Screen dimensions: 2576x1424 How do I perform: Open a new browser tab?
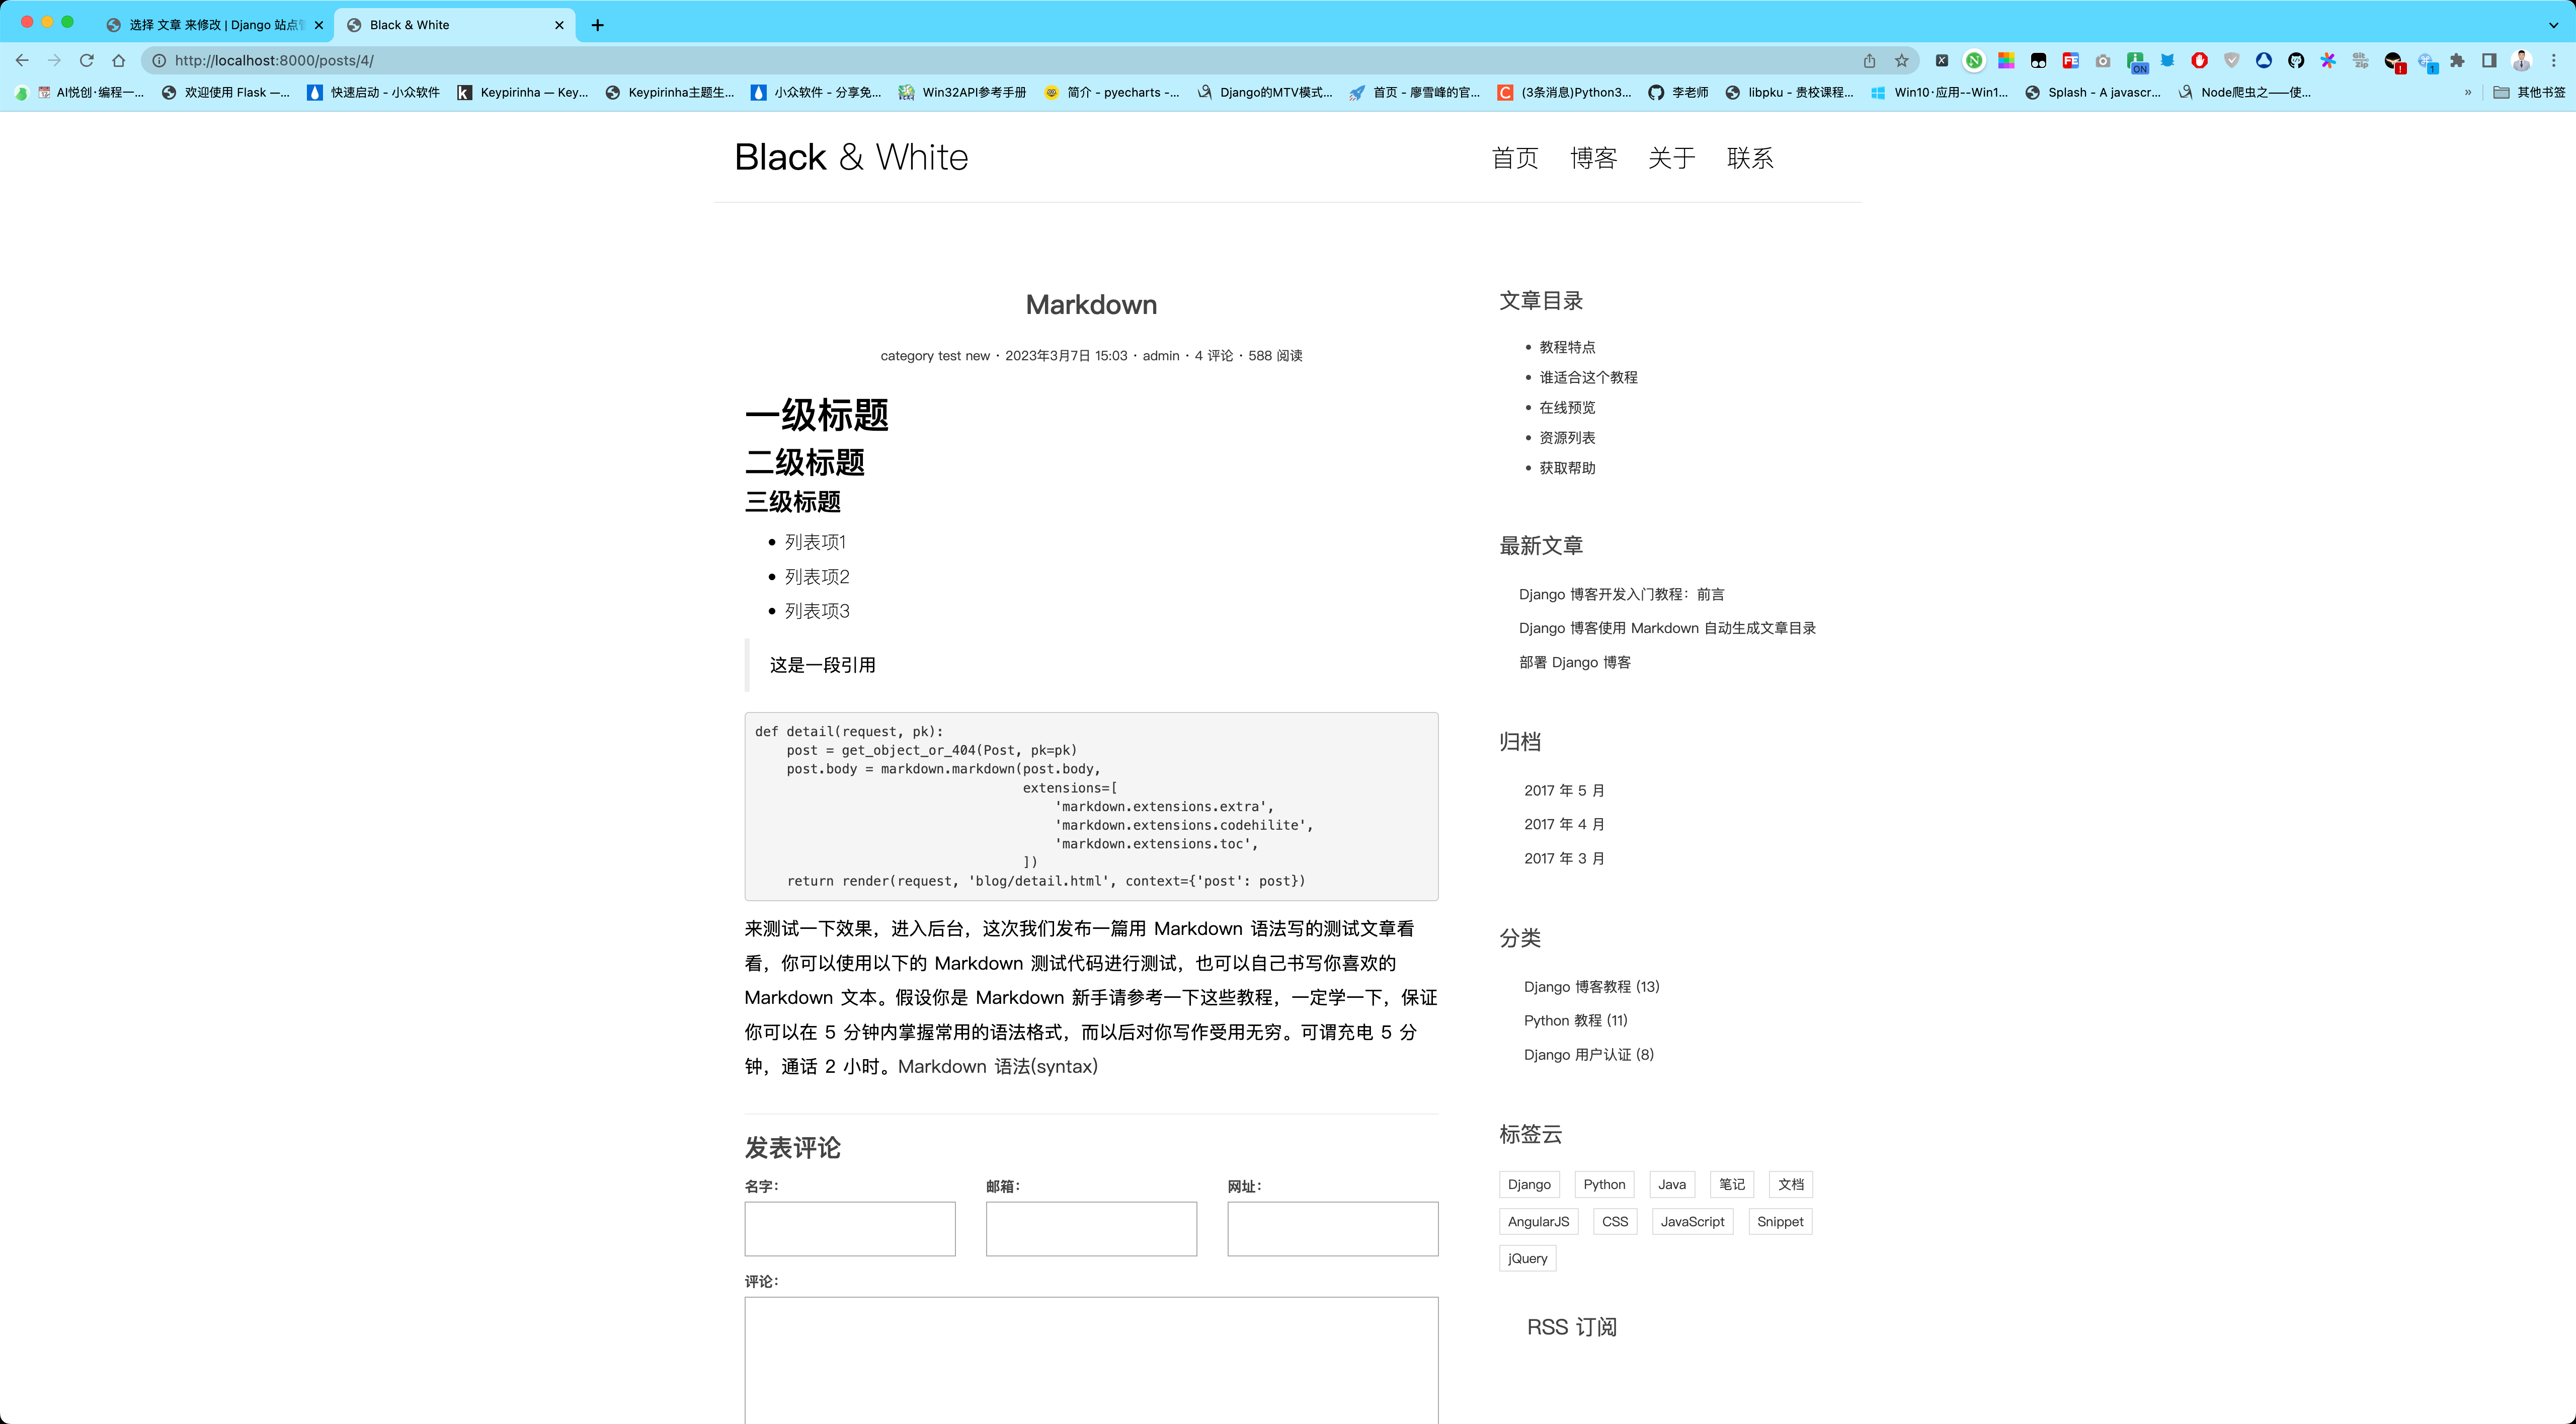[598, 25]
